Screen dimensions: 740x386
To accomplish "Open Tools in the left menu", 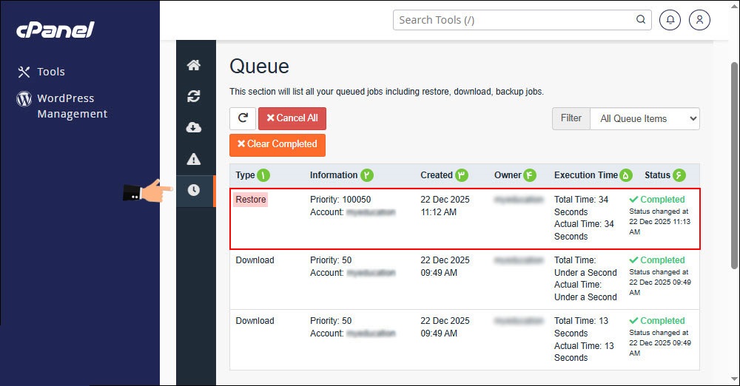I will tap(51, 72).
